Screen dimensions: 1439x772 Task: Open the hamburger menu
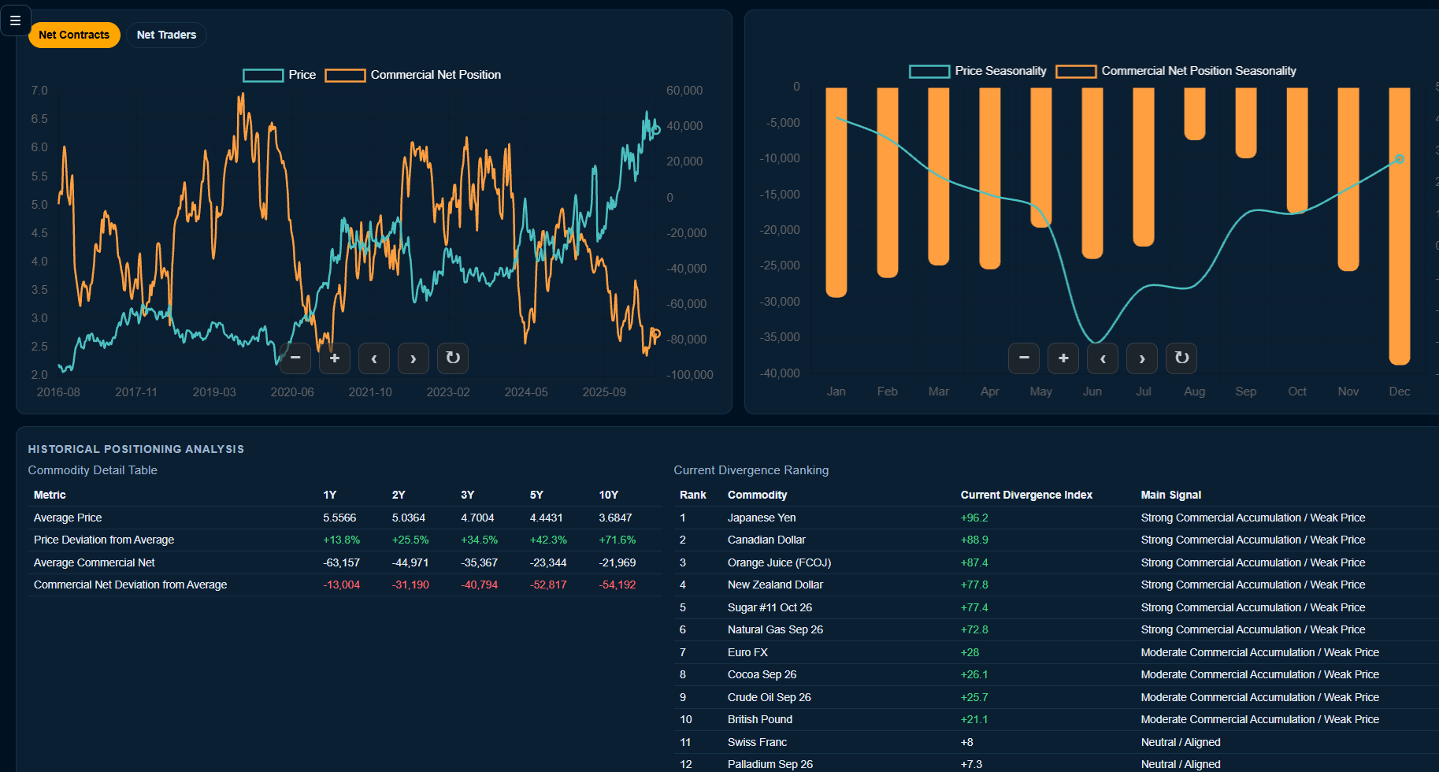15,20
